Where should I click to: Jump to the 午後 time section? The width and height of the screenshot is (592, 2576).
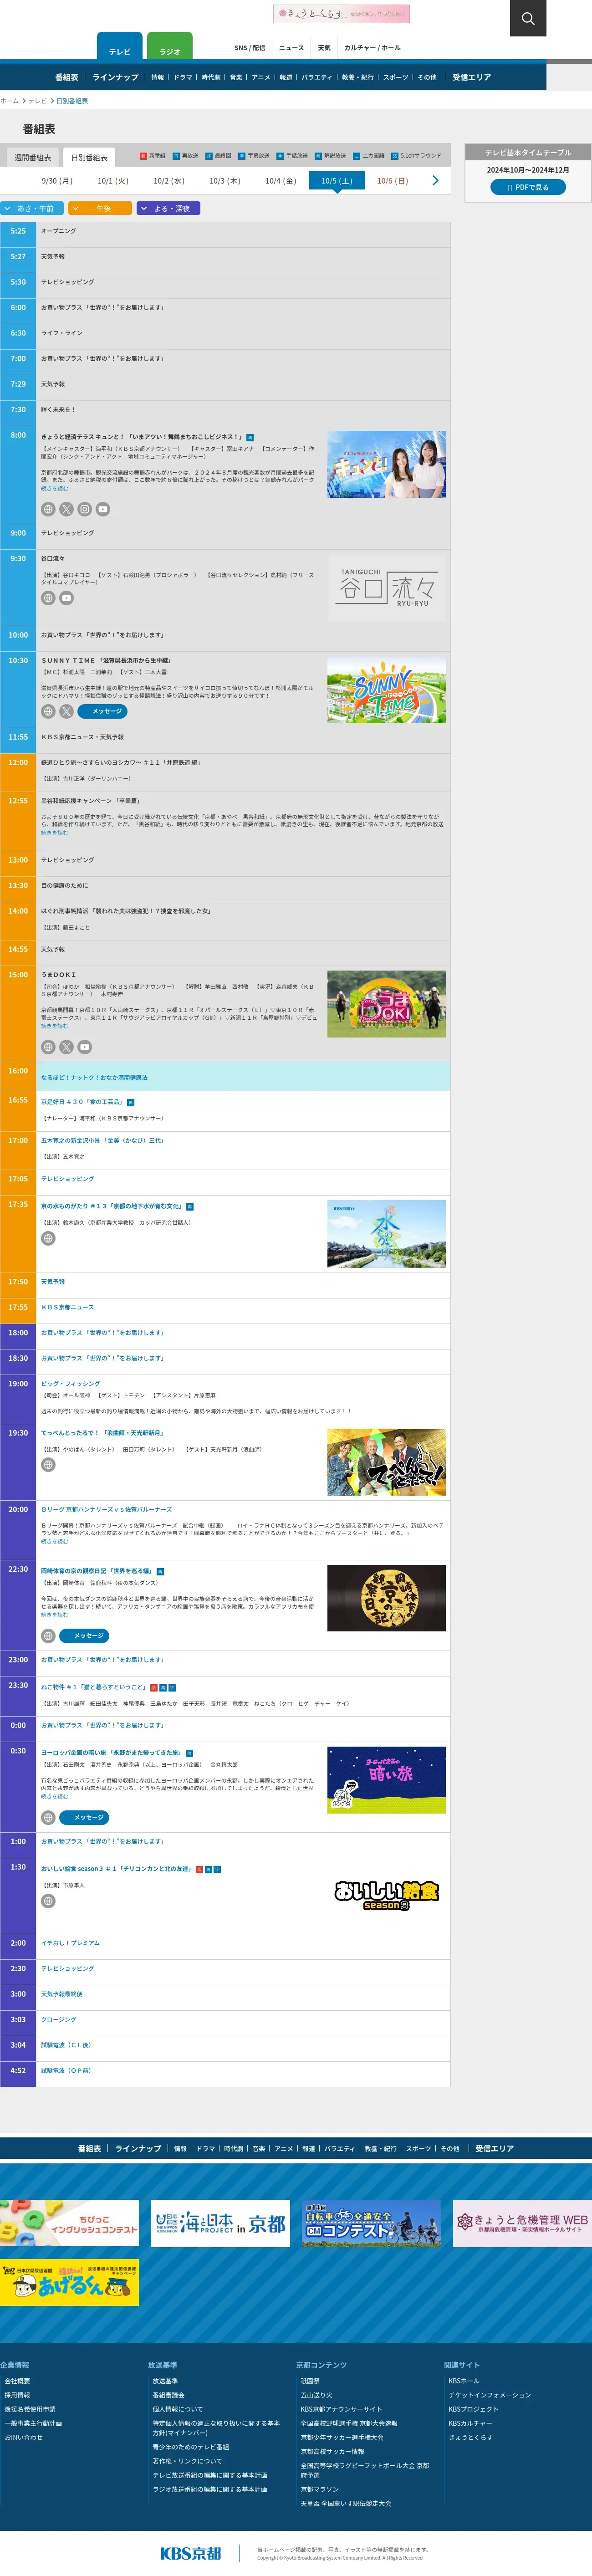point(100,208)
